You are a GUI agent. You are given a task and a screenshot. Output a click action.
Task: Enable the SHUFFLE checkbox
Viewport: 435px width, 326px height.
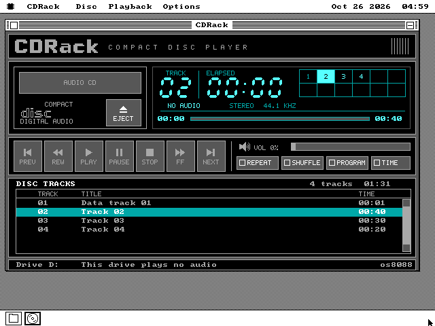tap(302, 163)
